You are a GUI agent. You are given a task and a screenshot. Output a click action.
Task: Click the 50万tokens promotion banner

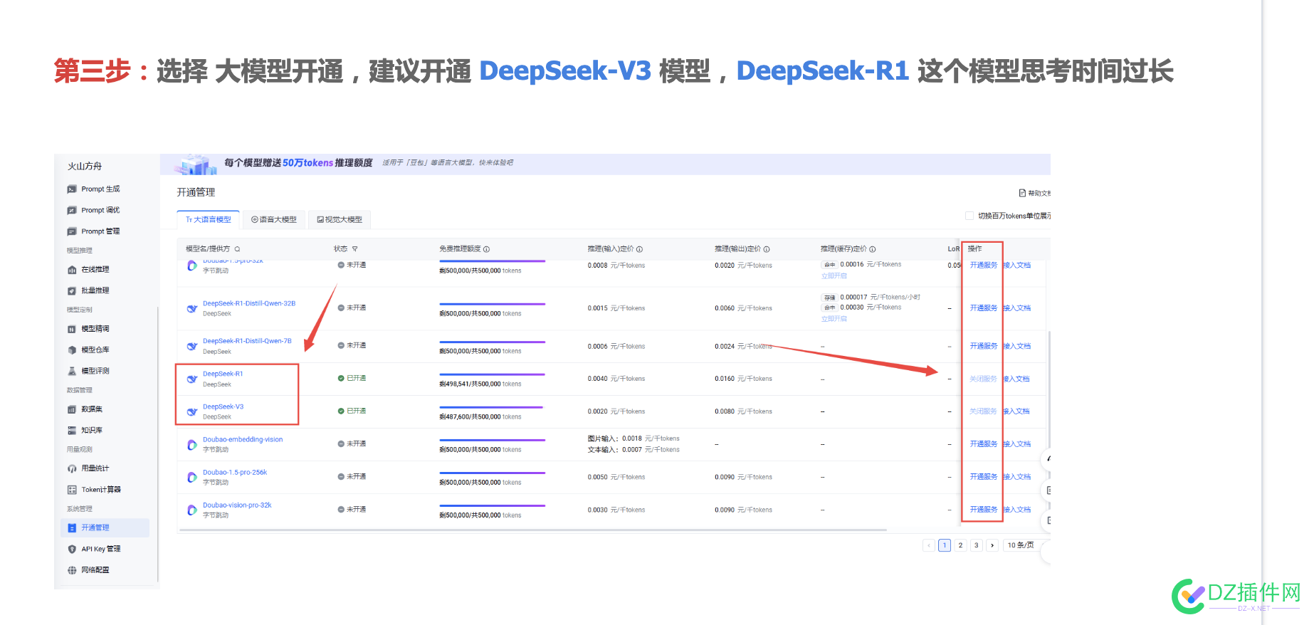[x=605, y=164]
